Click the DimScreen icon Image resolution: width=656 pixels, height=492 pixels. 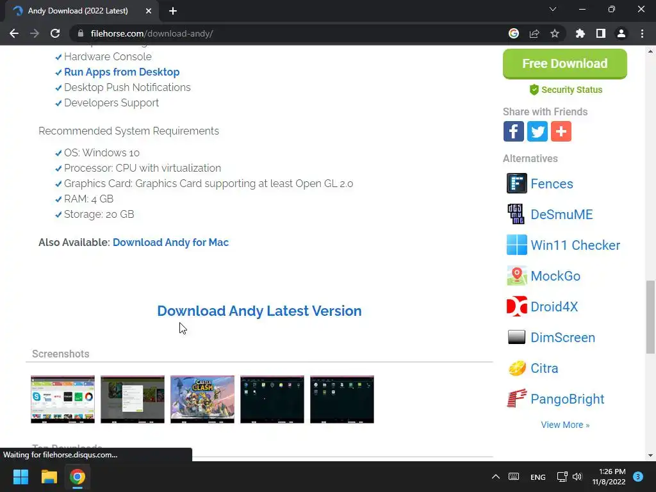click(x=517, y=337)
